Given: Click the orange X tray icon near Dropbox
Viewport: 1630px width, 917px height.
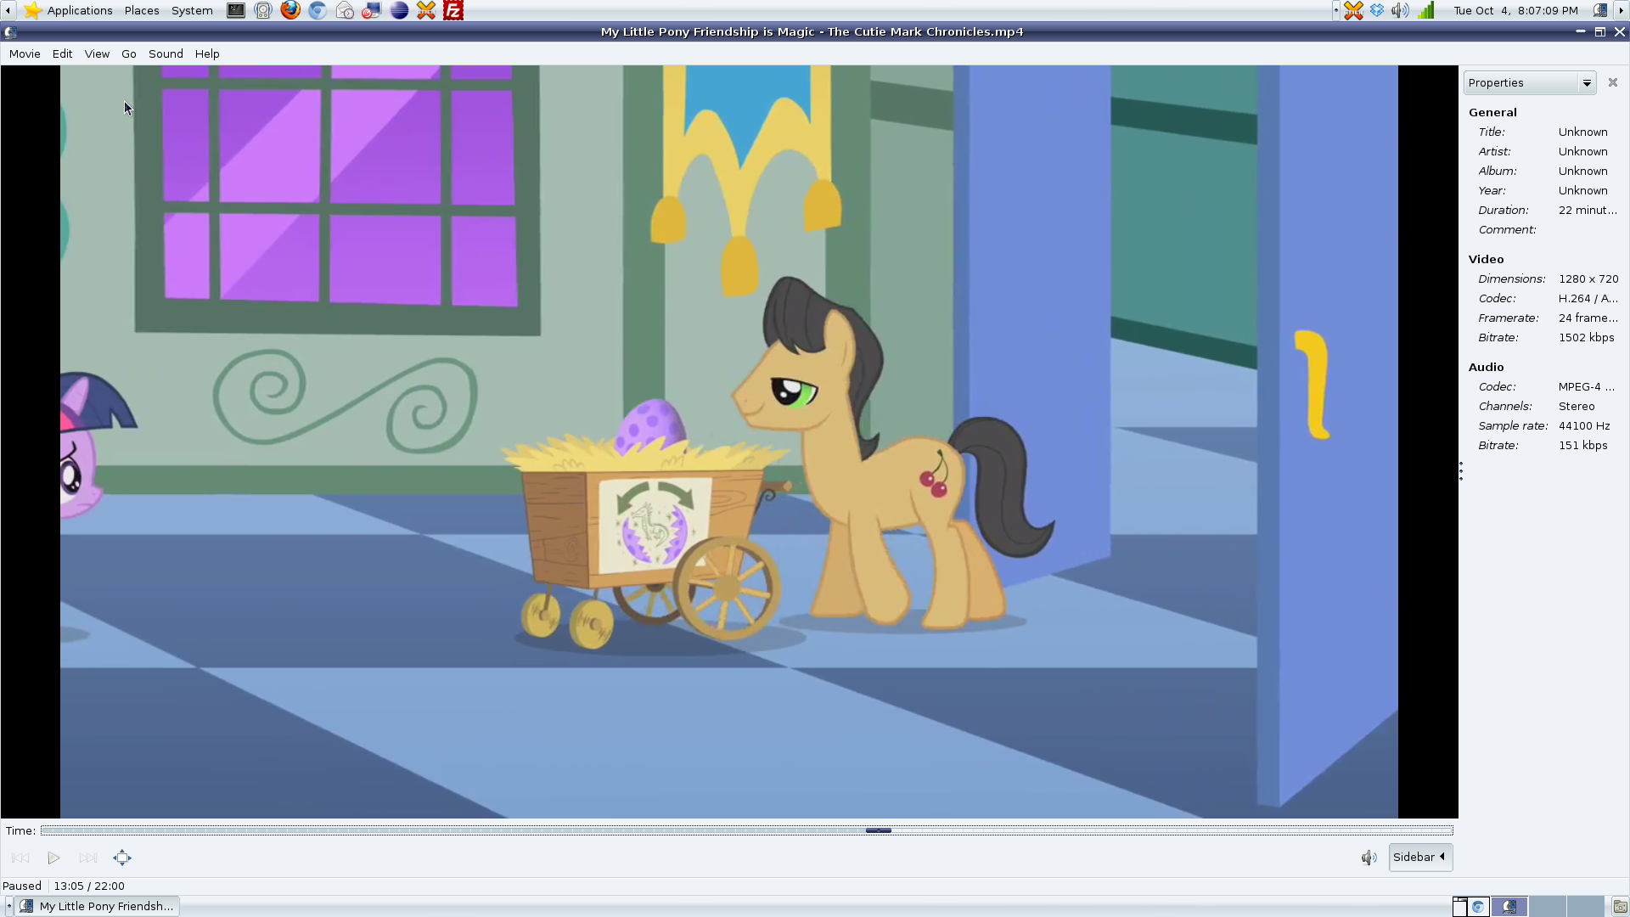Looking at the screenshot, I should pyautogui.click(x=1353, y=10).
